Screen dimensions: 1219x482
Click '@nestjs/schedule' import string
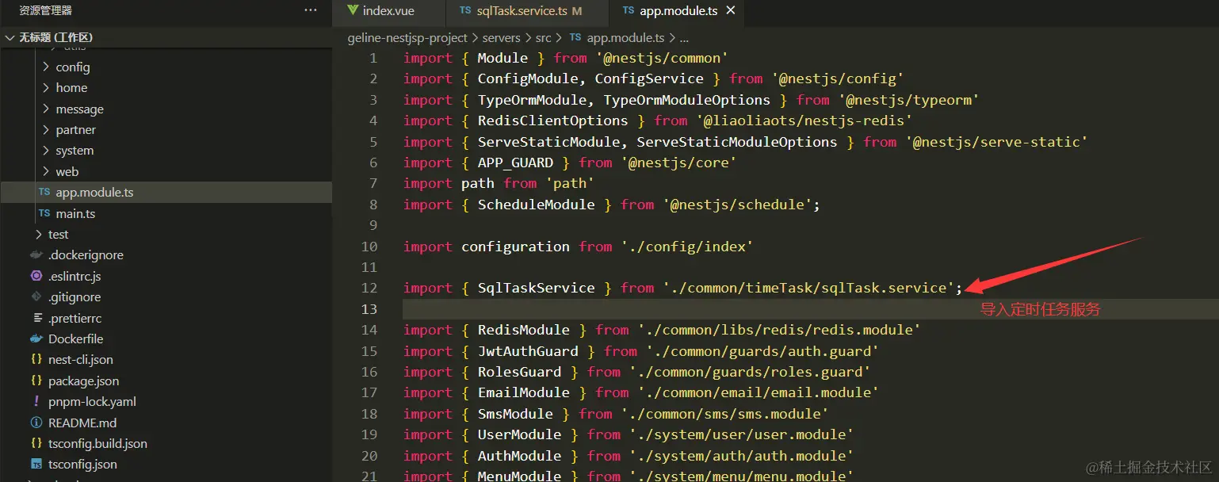pos(737,205)
